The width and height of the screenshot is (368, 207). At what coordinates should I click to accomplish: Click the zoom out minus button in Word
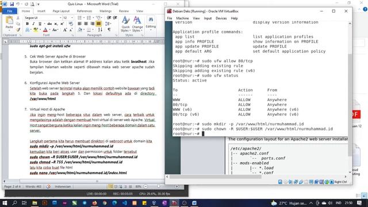pyautogui.click(x=145, y=186)
